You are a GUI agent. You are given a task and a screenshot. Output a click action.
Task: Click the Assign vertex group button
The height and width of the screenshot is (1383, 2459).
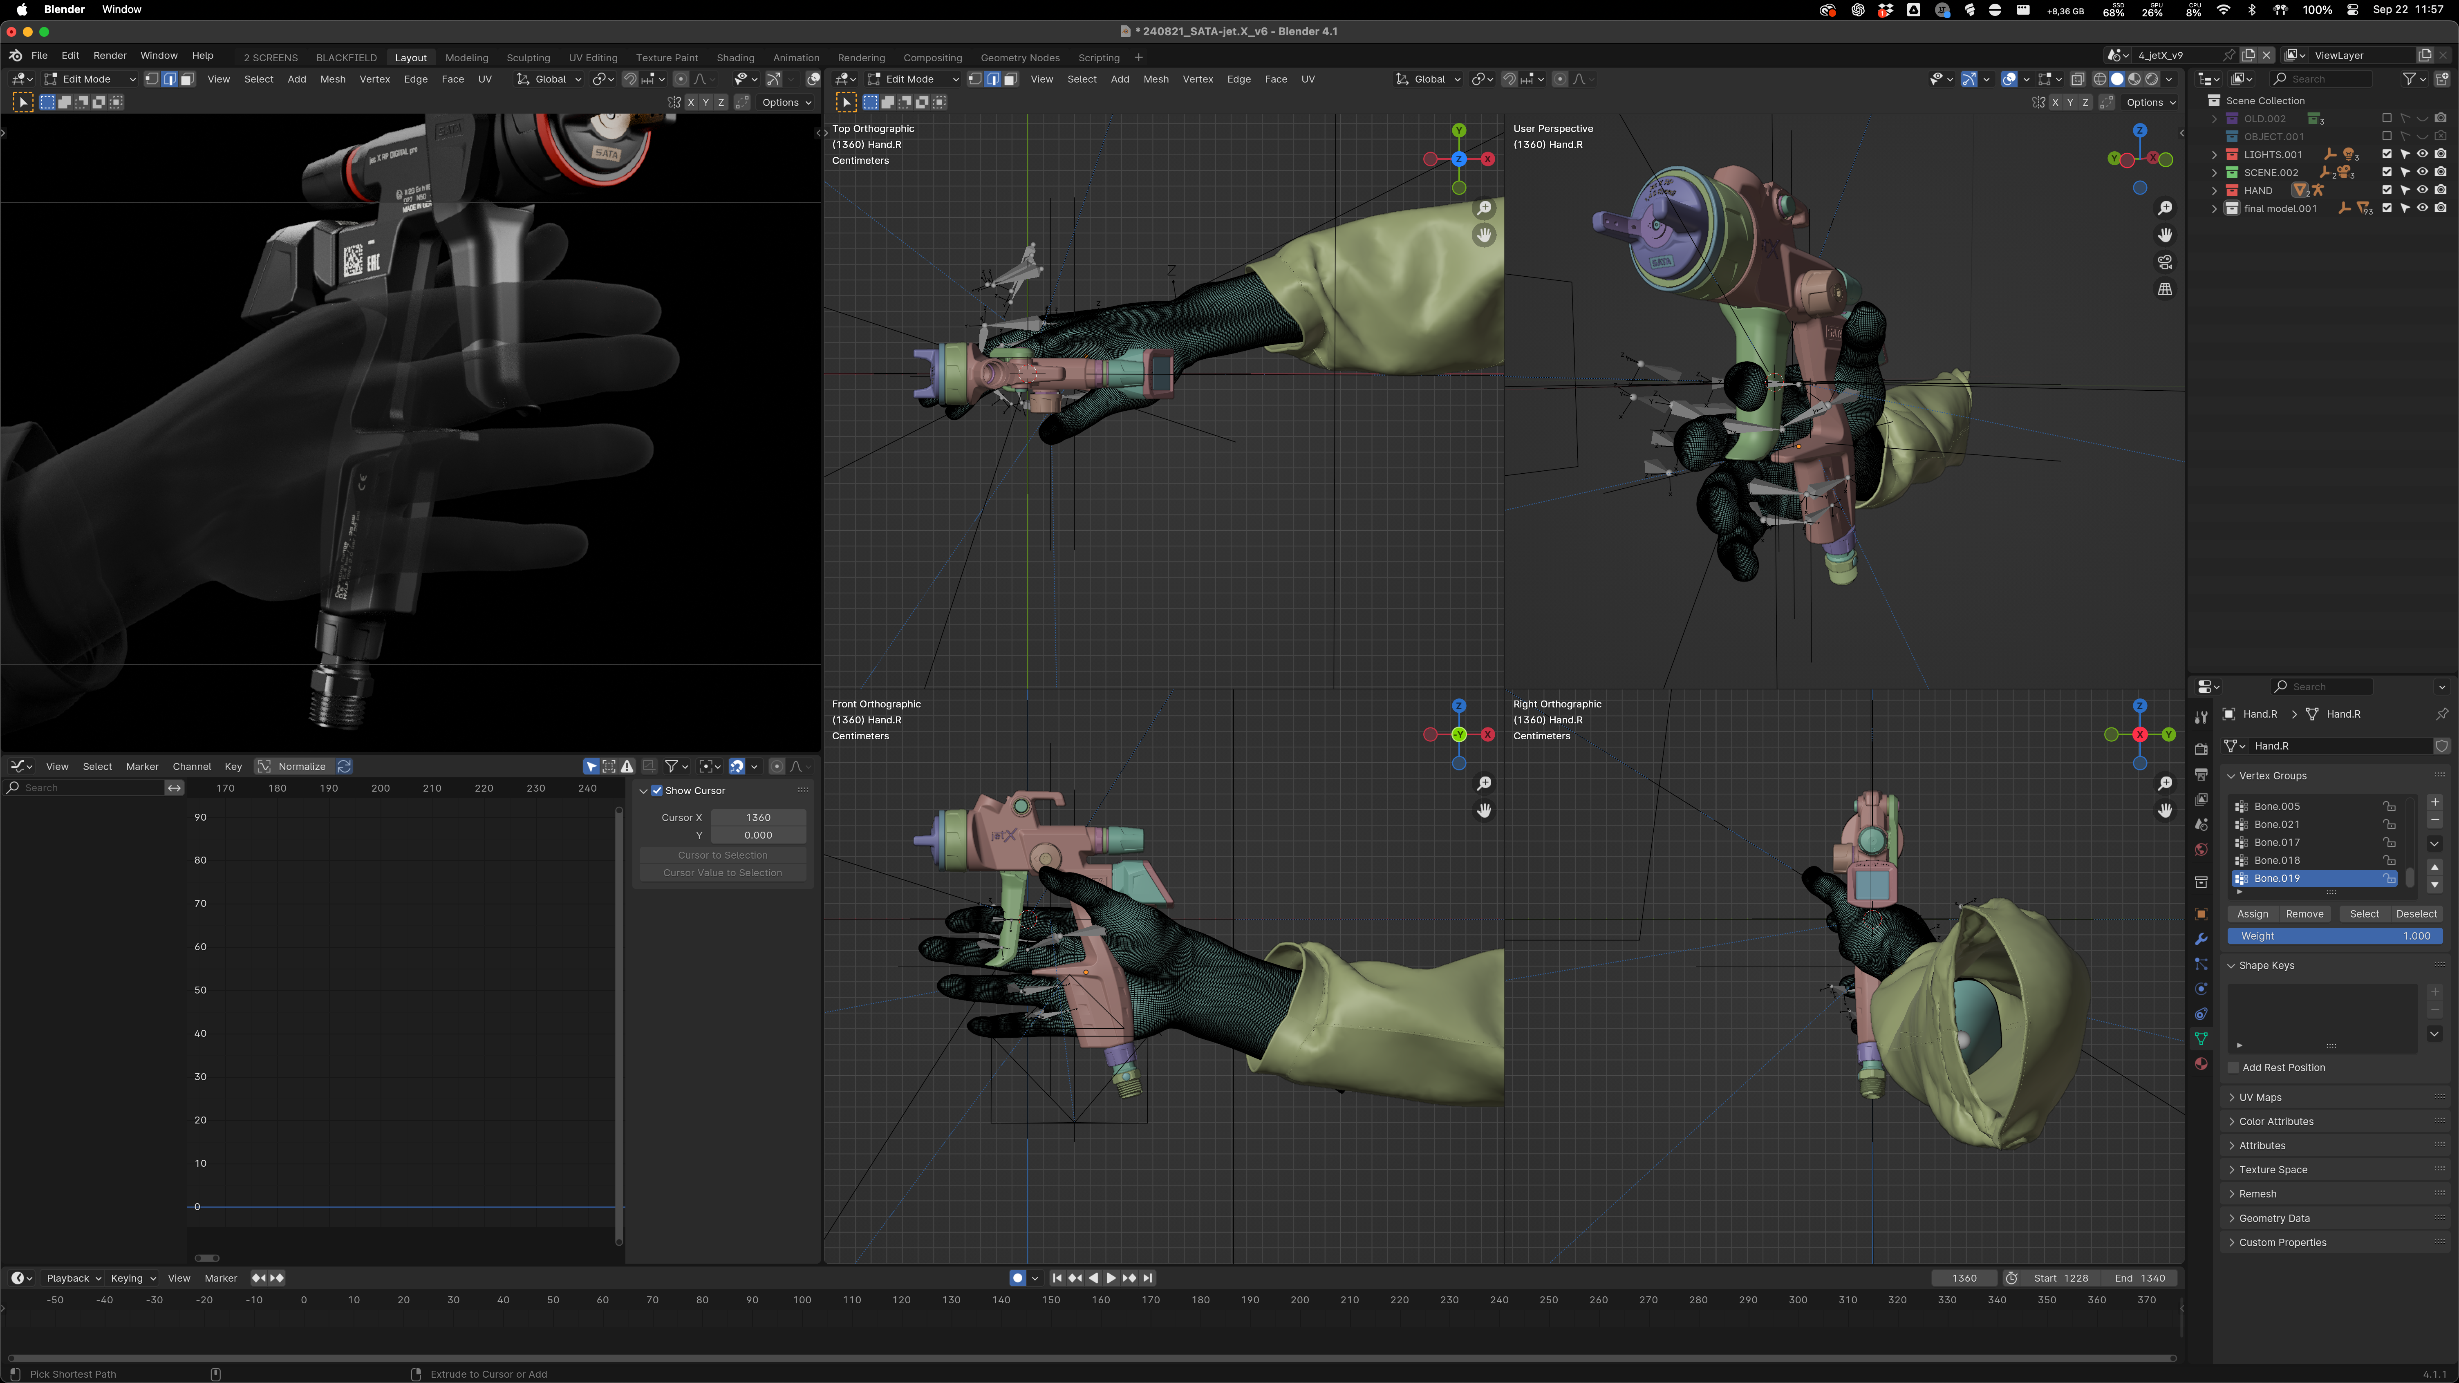[x=2253, y=913]
